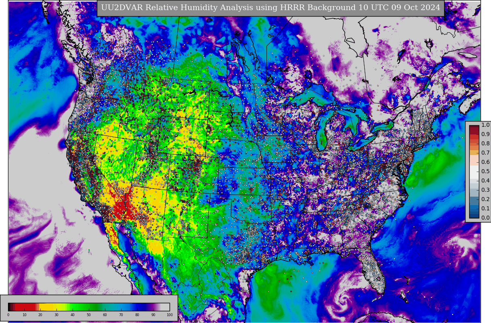The width and height of the screenshot is (491, 323).
Task: Click the 0.0 label on vertical colorbar
Action: [485, 218]
